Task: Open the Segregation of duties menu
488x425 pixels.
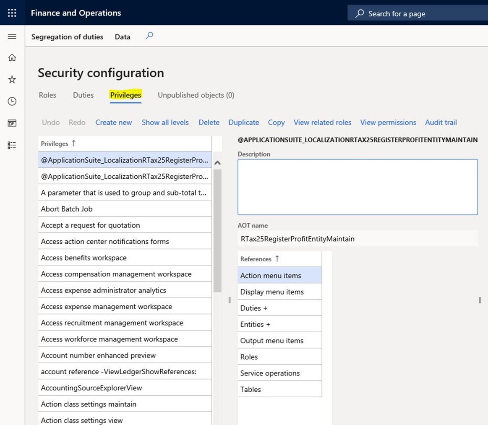Action: click(x=67, y=37)
